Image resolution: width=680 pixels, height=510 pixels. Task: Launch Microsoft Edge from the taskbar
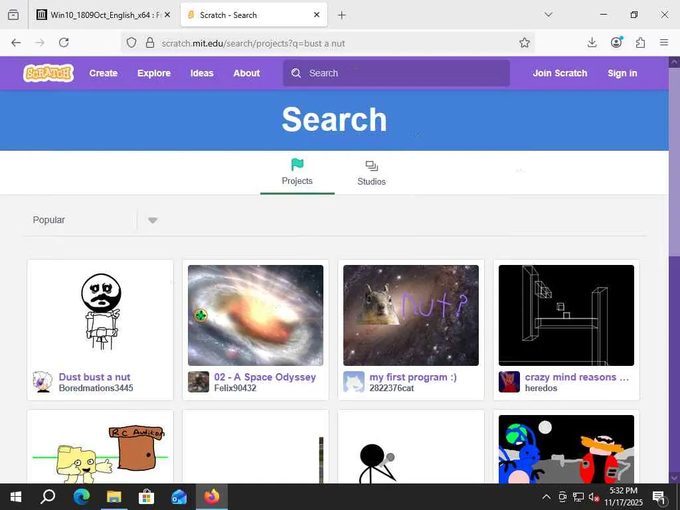pos(82,497)
